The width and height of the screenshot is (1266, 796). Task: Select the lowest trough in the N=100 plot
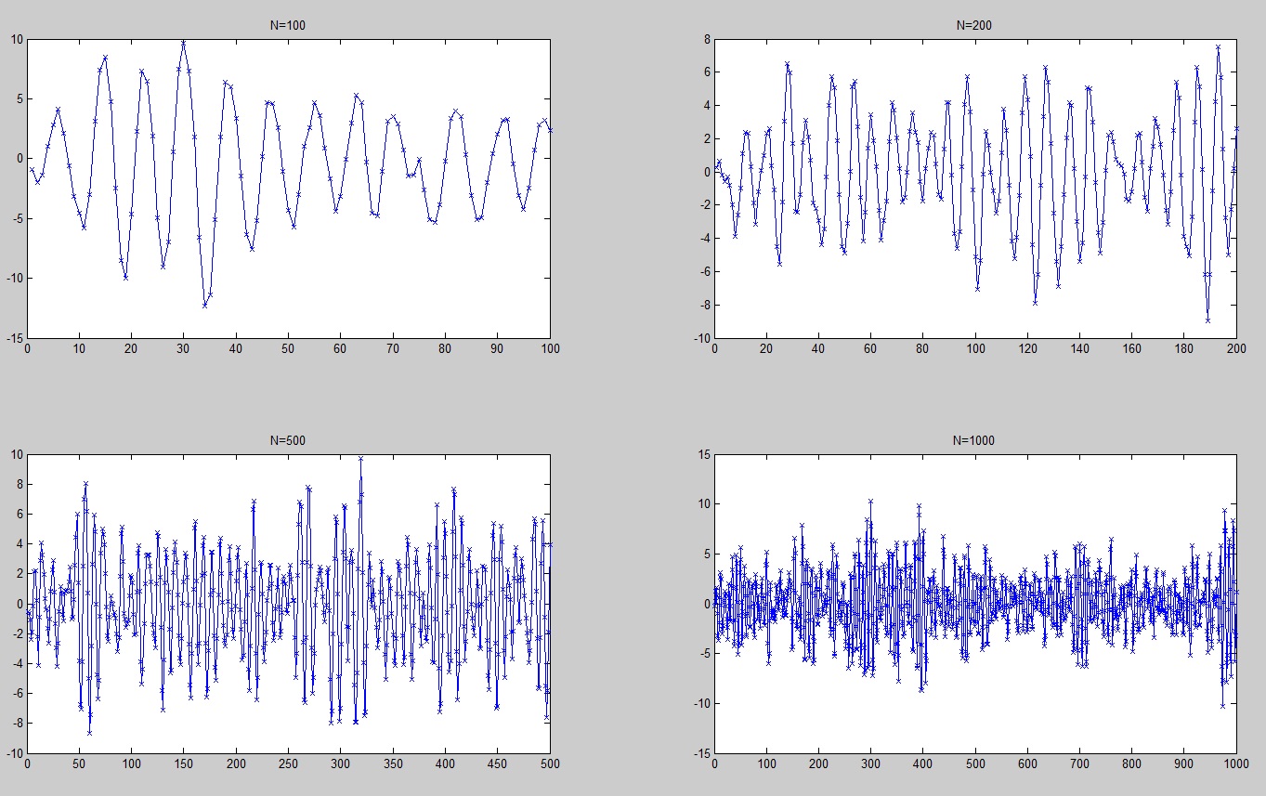pyautogui.click(x=205, y=305)
